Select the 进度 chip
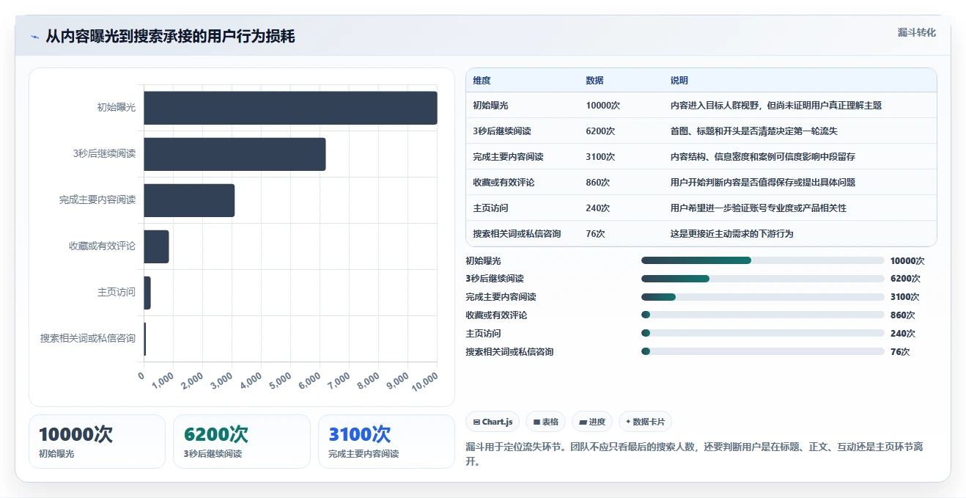The width and height of the screenshot is (966, 498). pos(592,422)
